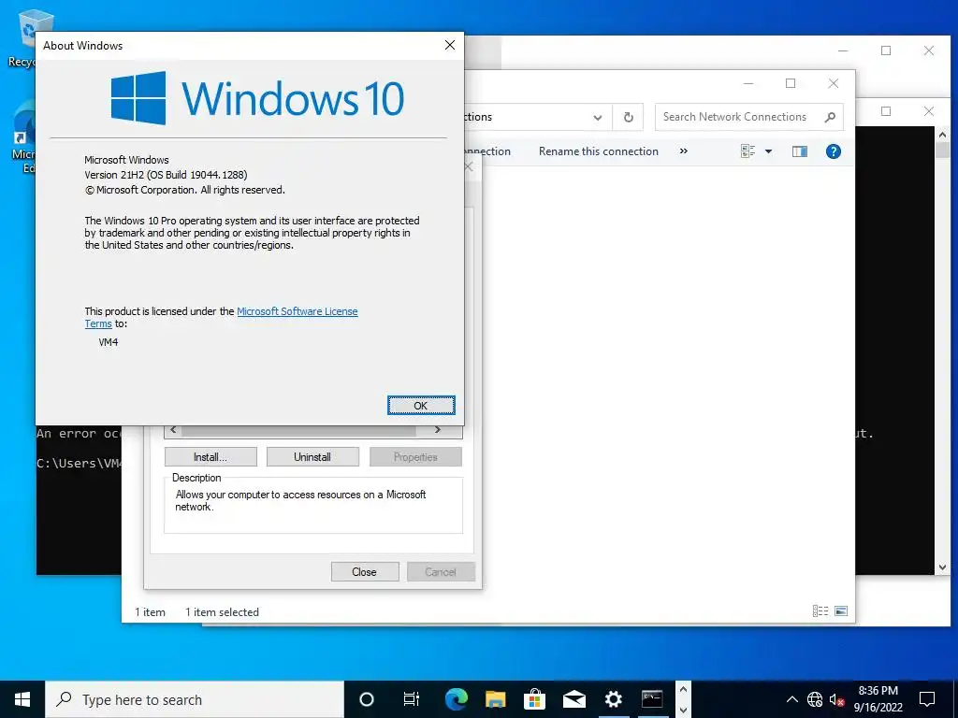Click the Install... button
Viewport: 958px width, 718px height.
point(210,456)
